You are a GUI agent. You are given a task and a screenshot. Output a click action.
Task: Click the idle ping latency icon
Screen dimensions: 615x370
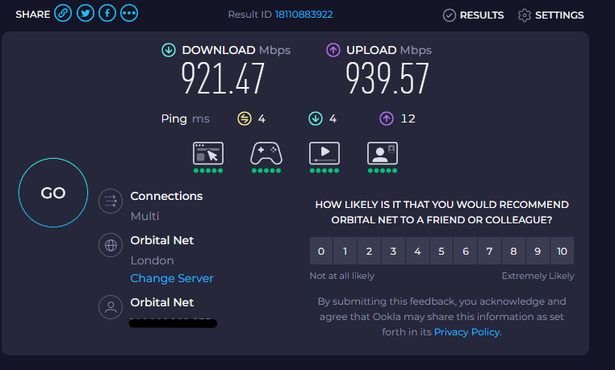click(x=245, y=118)
